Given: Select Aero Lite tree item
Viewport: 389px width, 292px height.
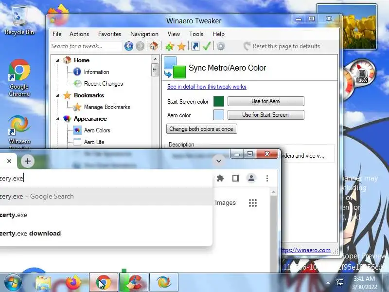Looking at the screenshot, I should [x=94, y=142].
